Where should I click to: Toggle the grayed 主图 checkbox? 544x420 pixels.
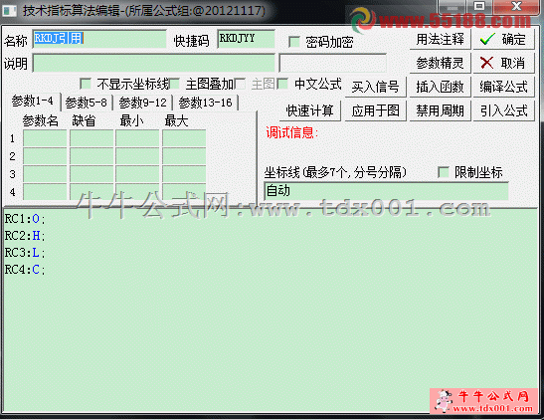pyautogui.click(x=240, y=84)
